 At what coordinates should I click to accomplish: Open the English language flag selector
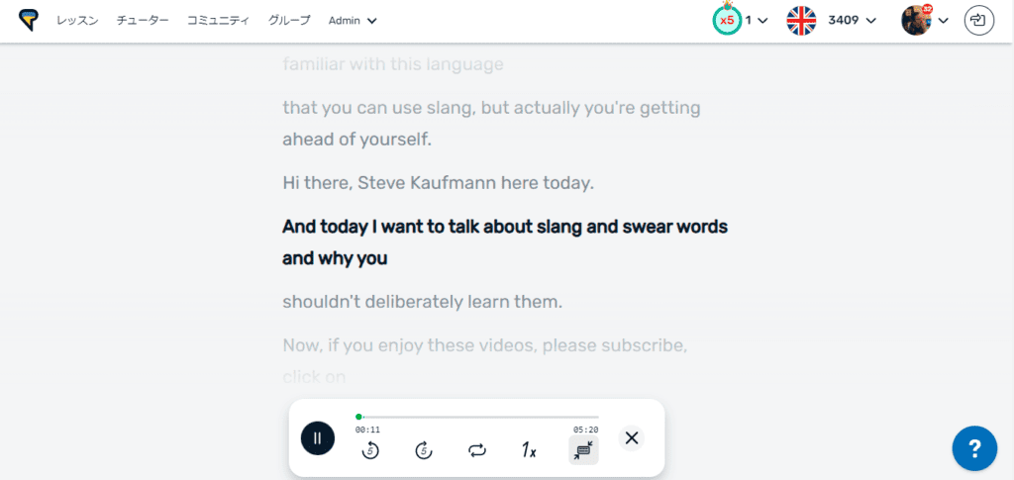coord(801,21)
